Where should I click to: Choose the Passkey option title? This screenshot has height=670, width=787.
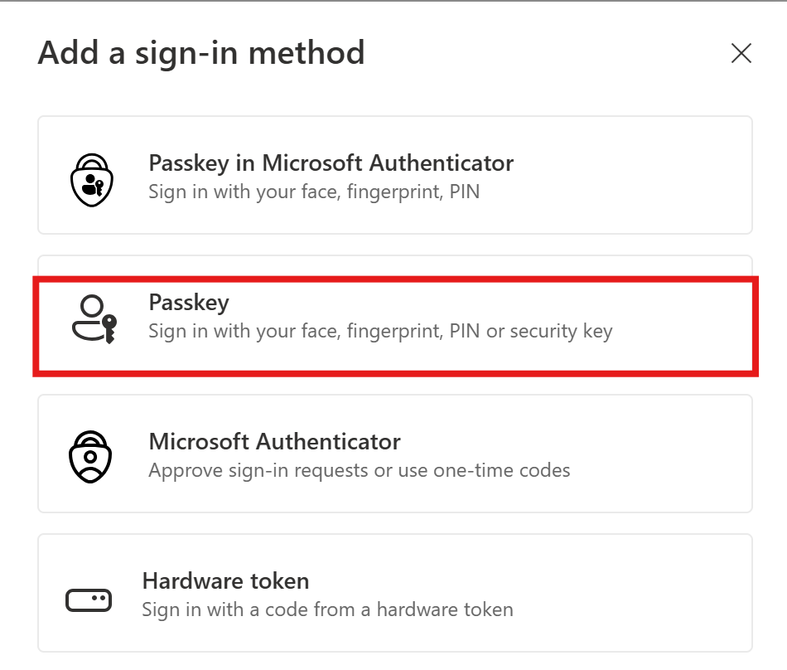click(188, 303)
